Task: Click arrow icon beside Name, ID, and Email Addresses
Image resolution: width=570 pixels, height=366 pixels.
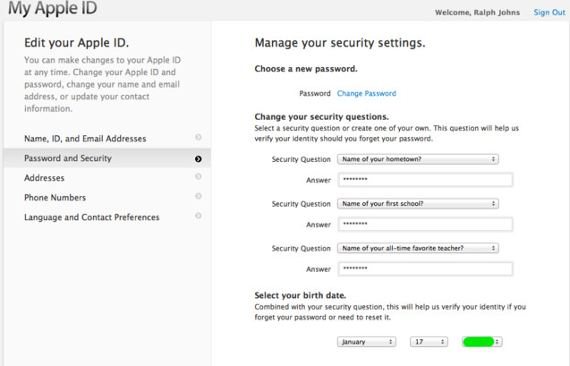Action: pos(198,138)
